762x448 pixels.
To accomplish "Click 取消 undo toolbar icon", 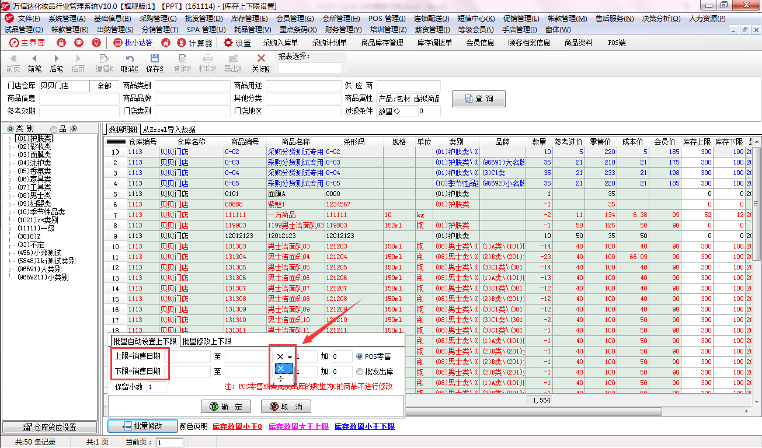I will pyautogui.click(x=129, y=63).
